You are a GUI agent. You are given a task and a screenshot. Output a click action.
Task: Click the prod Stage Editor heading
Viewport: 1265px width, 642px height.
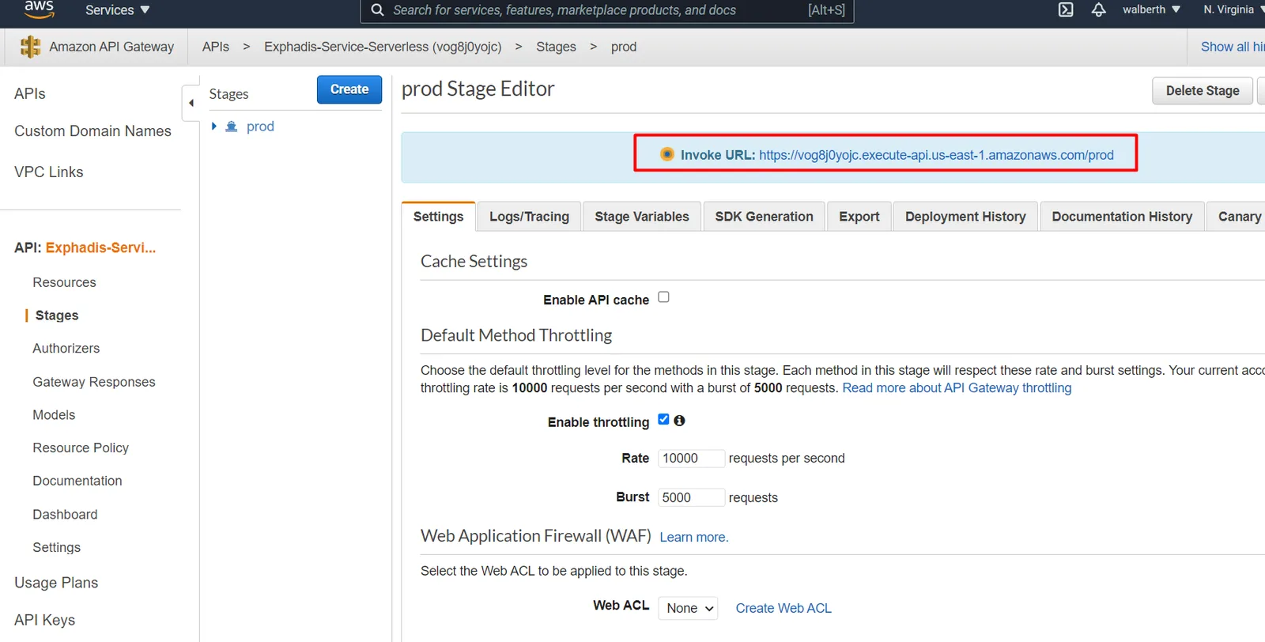click(x=478, y=89)
